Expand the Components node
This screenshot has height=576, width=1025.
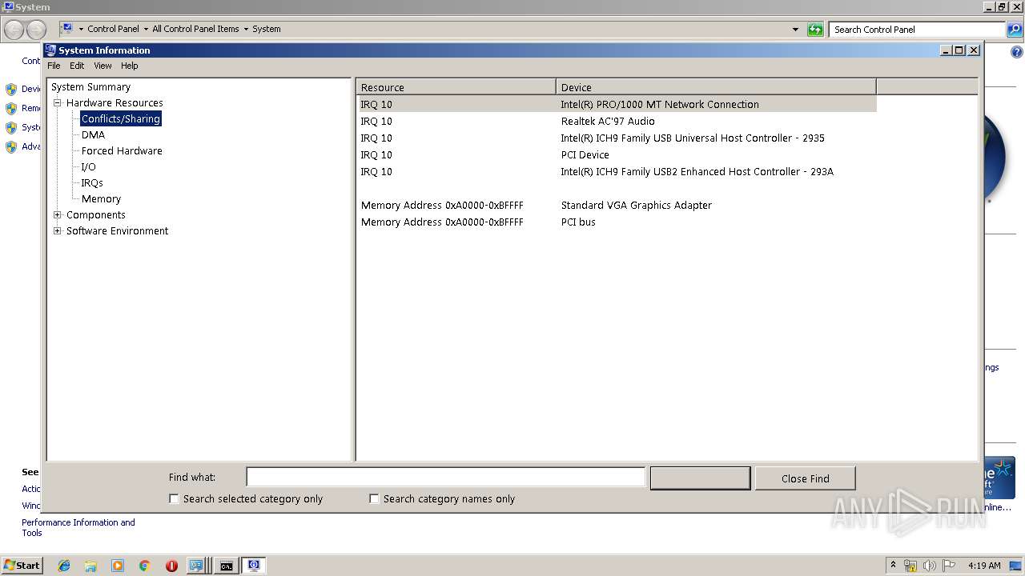[58, 214]
